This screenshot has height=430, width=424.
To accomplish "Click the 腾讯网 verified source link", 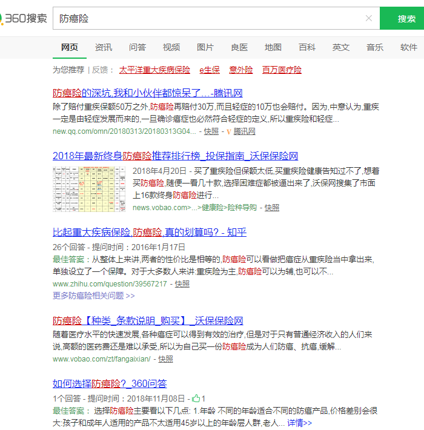I will coord(244,131).
